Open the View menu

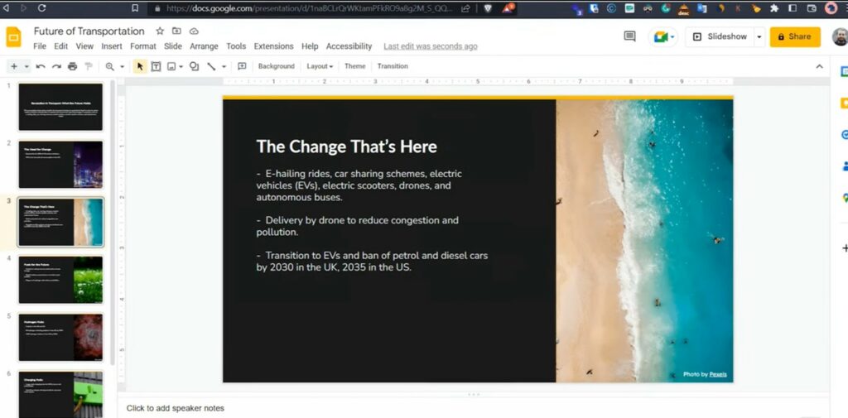[84, 46]
